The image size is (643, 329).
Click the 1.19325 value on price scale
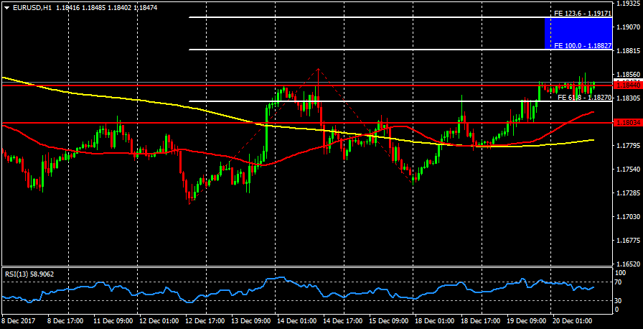click(x=628, y=4)
